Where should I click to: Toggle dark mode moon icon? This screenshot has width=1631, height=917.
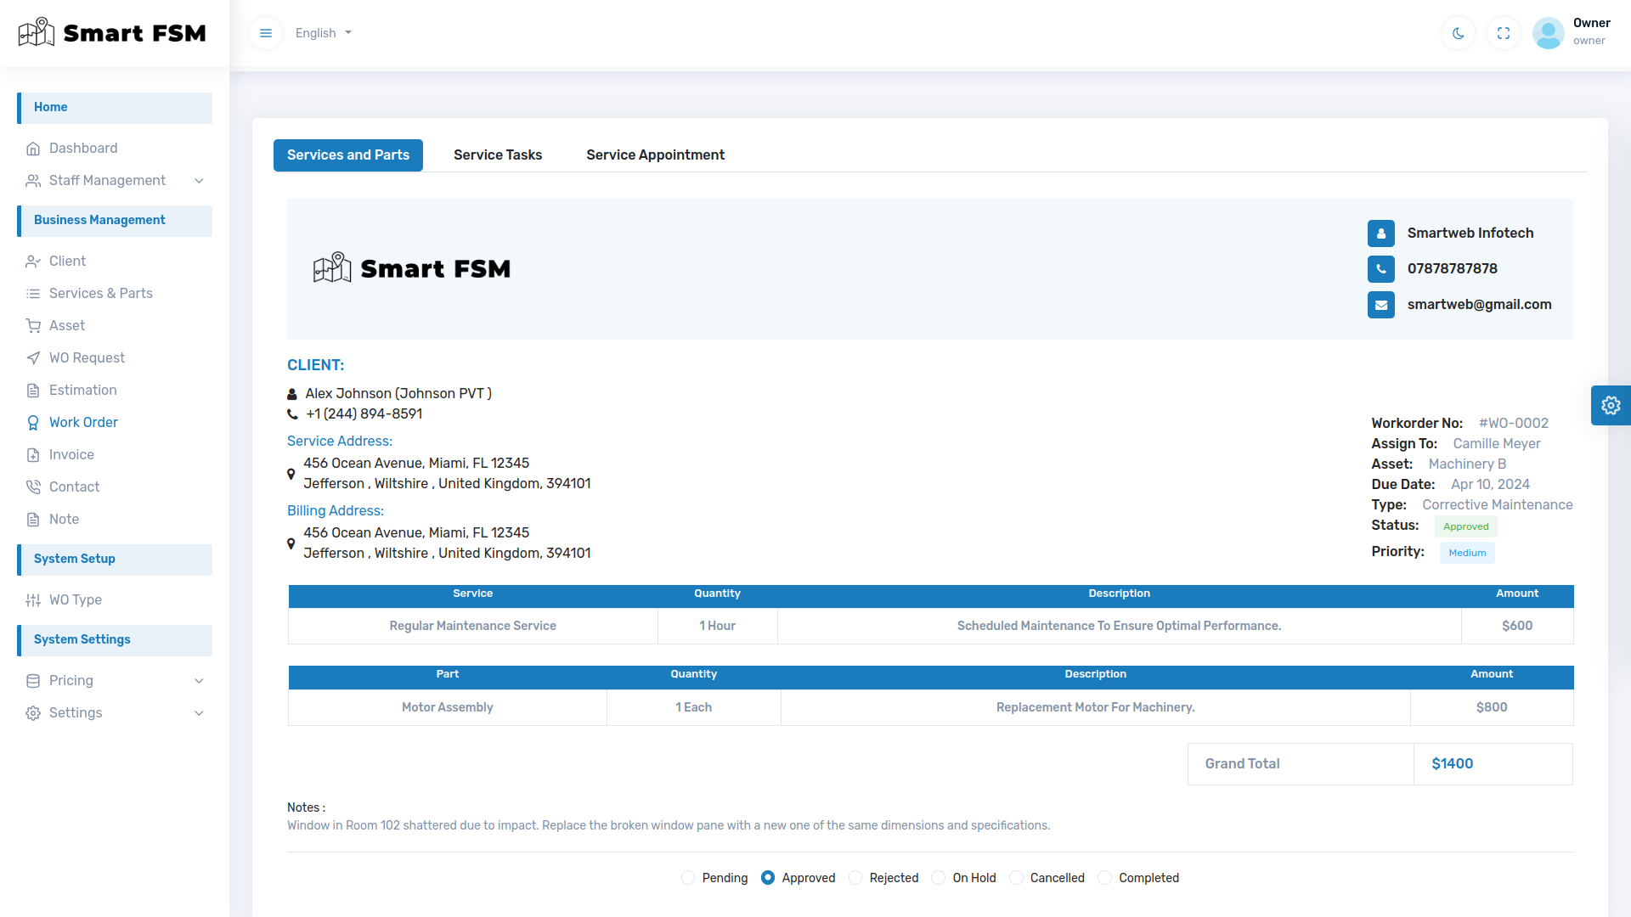pos(1459,33)
